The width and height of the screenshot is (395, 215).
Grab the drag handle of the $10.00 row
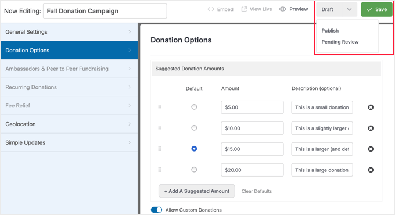point(160,128)
